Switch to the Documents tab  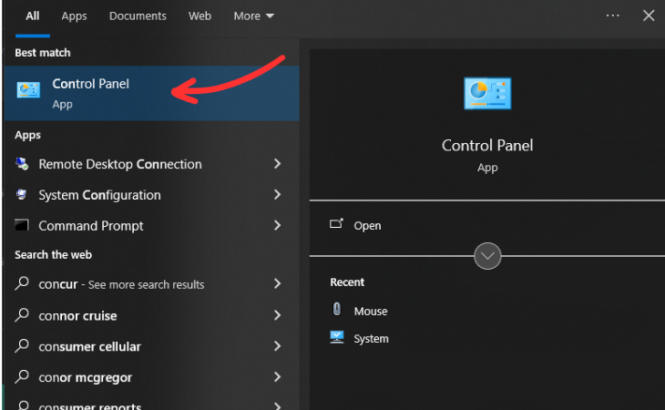tap(138, 16)
